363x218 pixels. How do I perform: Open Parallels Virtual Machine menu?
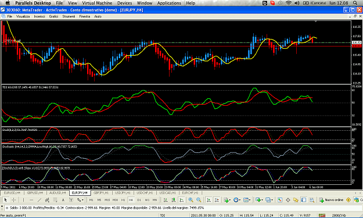coord(97,3)
